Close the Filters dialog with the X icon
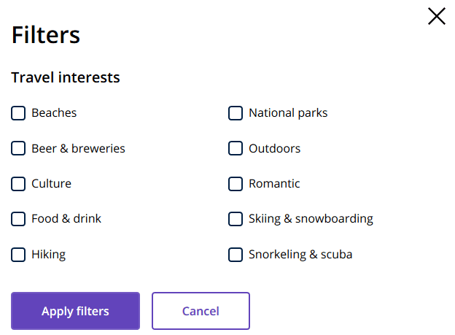The width and height of the screenshot is (455, 335). tap(437, 16)
